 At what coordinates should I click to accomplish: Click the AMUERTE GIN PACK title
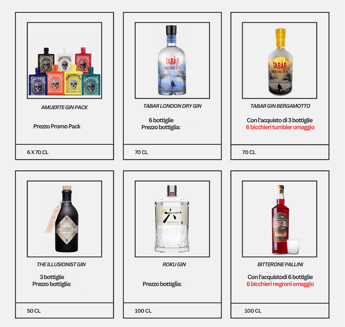[65, 108]
